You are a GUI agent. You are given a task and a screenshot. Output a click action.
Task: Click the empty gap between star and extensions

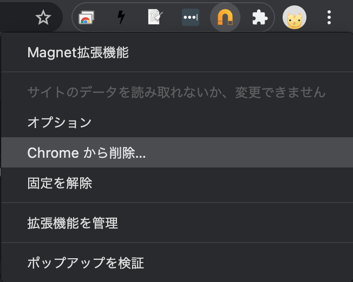[x=67, y=17]
